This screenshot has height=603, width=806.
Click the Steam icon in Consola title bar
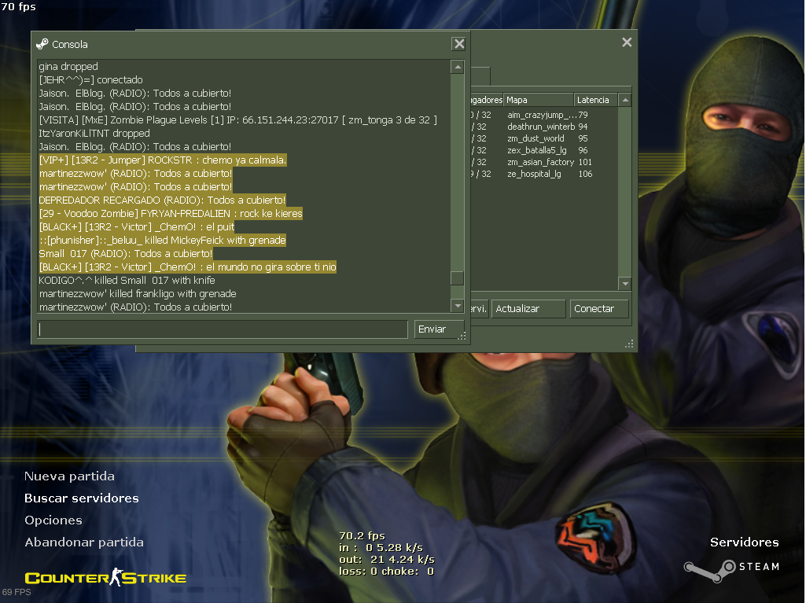[x=42, y=44]
